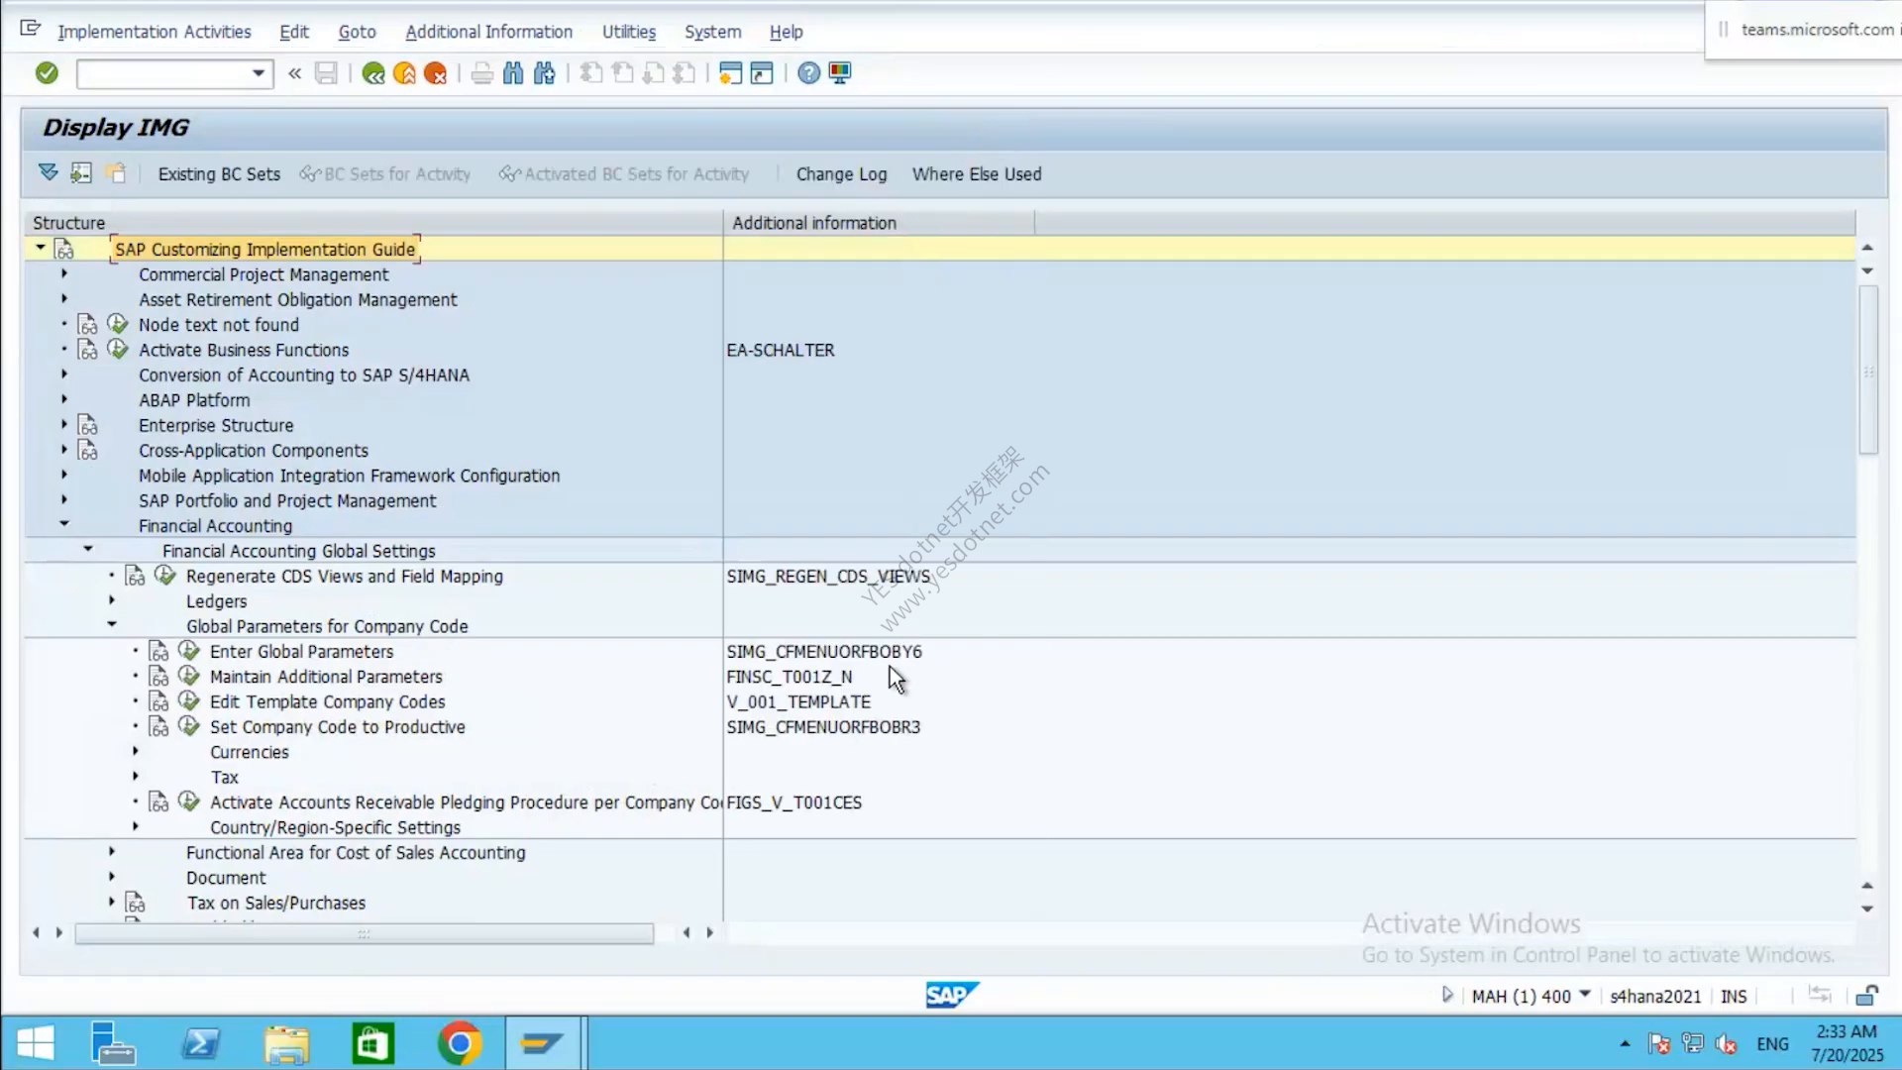Open the command field dropdown arrow
1902x1070 pixels.
tap(259, 73)
